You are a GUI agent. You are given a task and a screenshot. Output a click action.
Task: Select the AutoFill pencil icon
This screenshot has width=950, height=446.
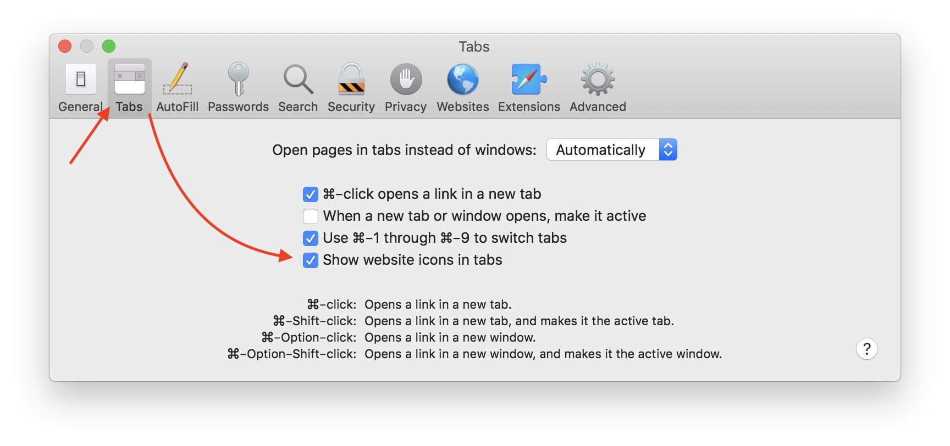click(177, 80)
